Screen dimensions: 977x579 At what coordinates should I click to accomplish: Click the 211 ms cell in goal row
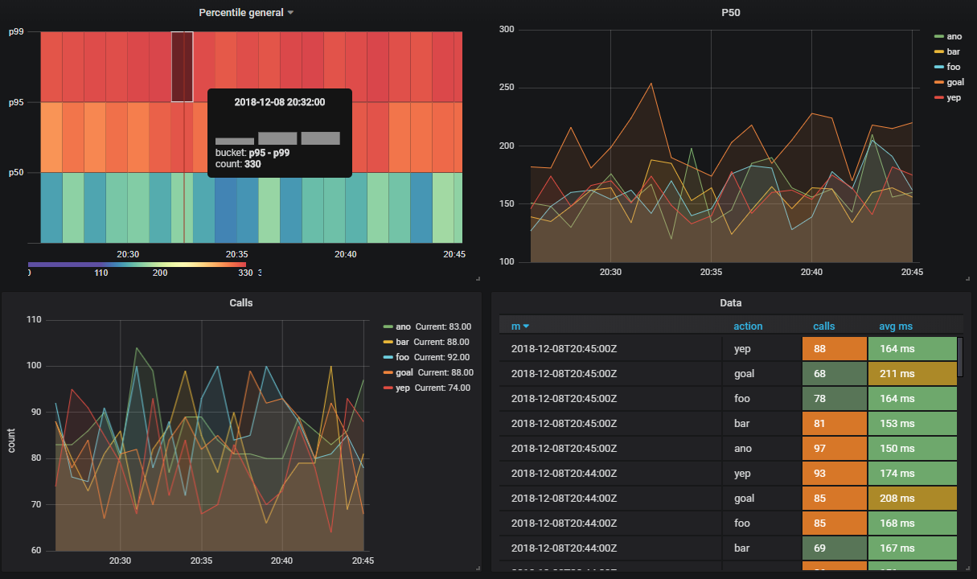pyautogui.click(x=912, y=373)
